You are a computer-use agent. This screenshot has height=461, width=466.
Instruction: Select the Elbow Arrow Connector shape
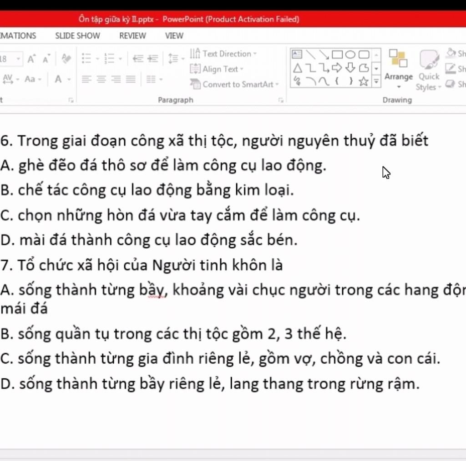(x=324, y=68)
